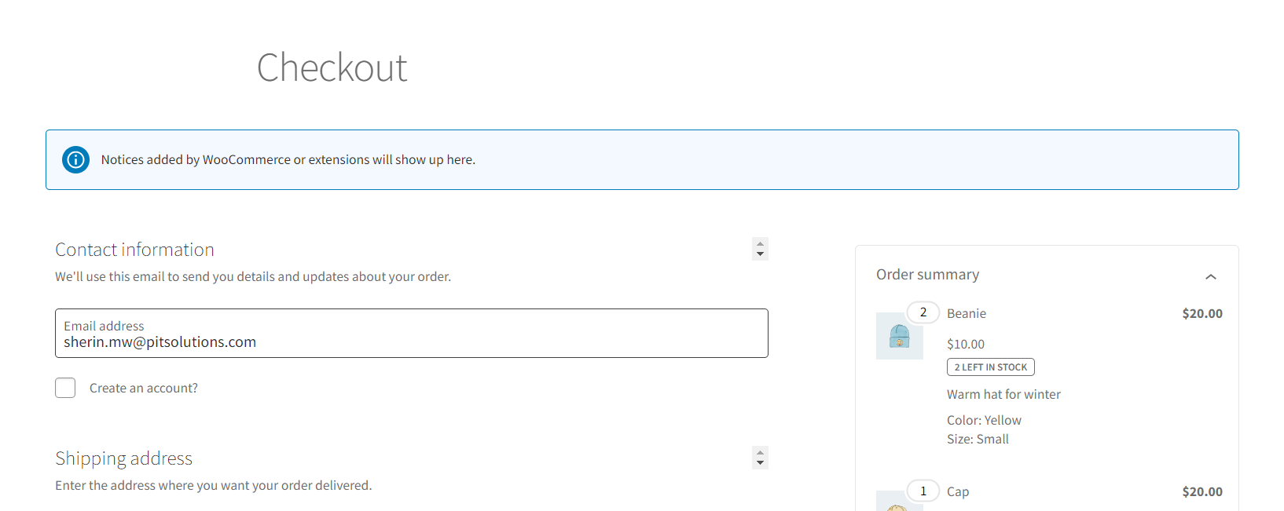The width and height of the screenshot is (1284, 511).
Task: Click the 'Color: Yellow' variation text
Action: (x=984, y=421)
